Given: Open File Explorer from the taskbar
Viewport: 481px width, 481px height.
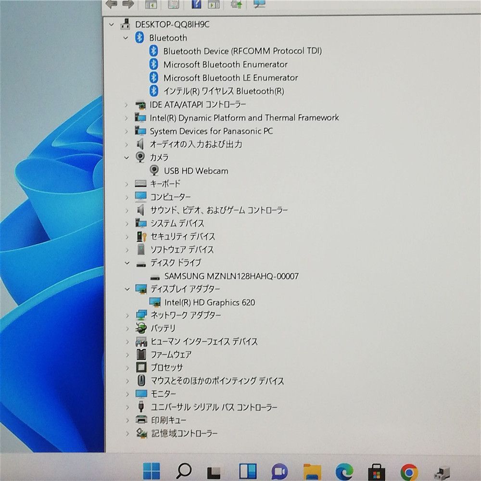Looking at the screenshot, I should pyautogui.click(x=312, y=472).
